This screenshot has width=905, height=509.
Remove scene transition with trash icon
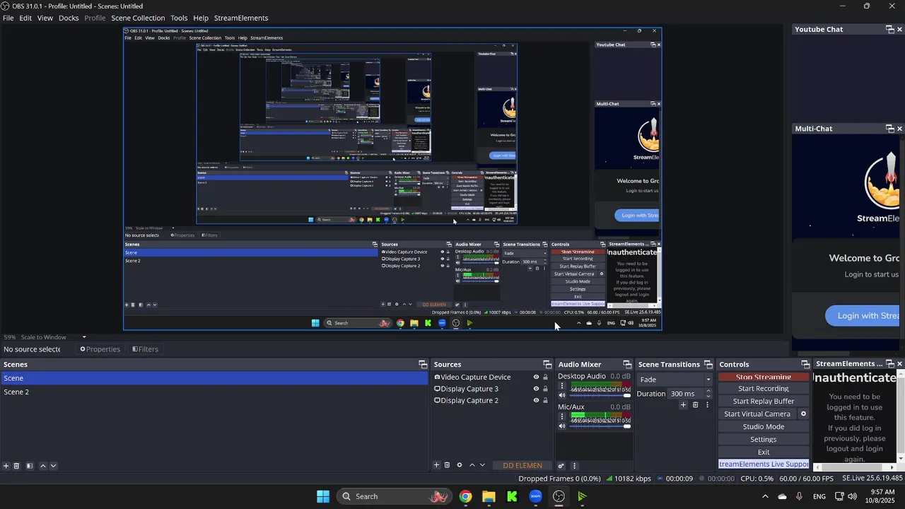695,405
